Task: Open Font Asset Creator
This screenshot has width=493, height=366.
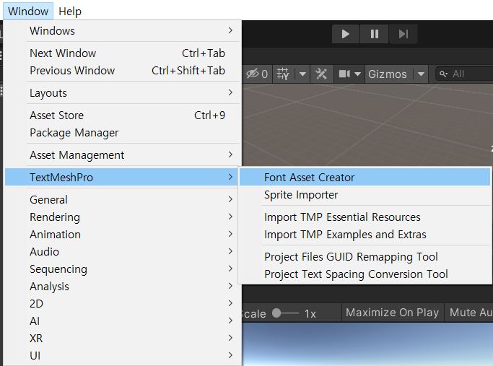Action: [x=365, y=177]
